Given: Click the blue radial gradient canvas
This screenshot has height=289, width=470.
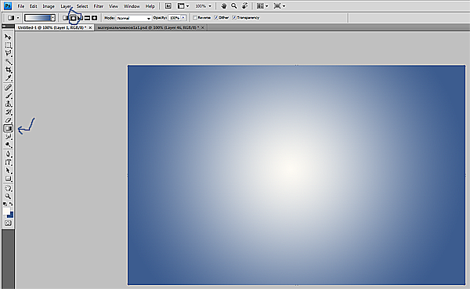Looking at the screenshot, I should point(296,175).
